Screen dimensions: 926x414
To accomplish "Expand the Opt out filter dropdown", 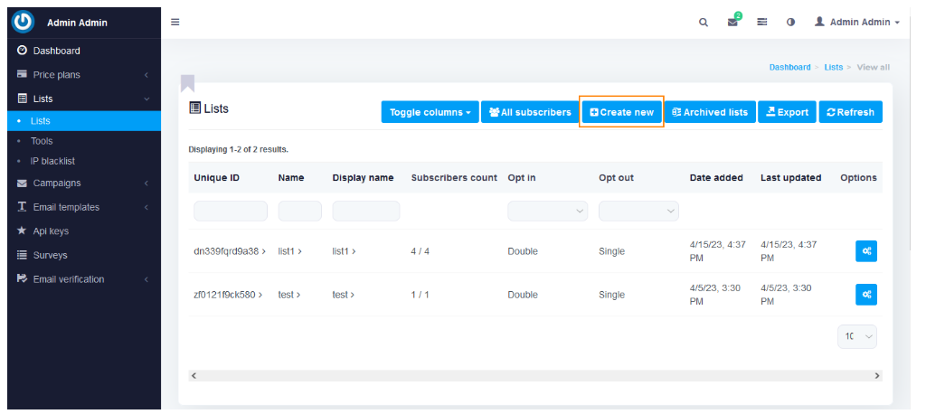I will point(638,212).
